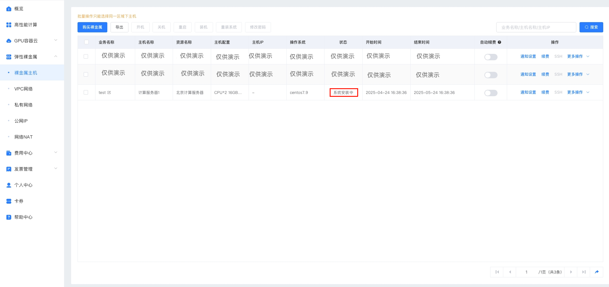609x287 pixels.
Task: Click 通知设置 link for test row
Action: [528, 92]
